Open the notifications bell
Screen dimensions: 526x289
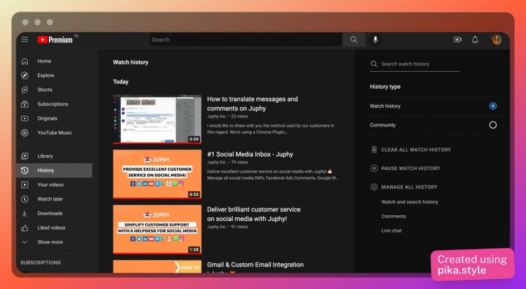[475, 39]
